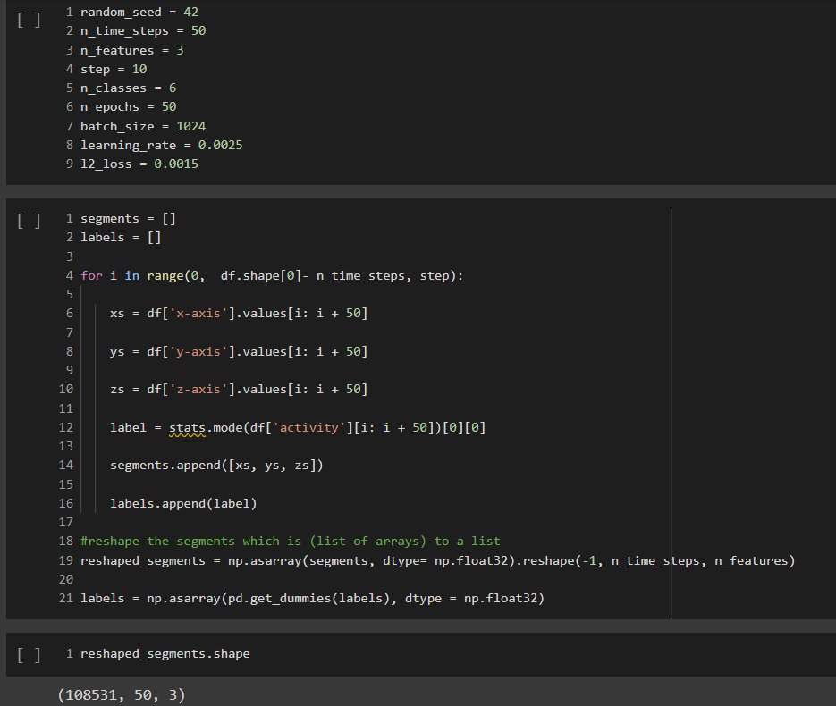The image size is (836, 706).
Task: Click the l2_loss = 0.0015 line
Action: click(x=139, y=164)
